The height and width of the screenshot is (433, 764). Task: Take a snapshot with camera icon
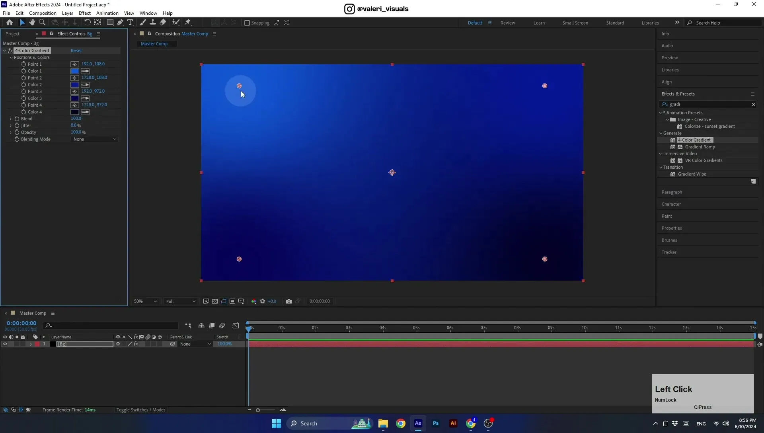(289, 301)
